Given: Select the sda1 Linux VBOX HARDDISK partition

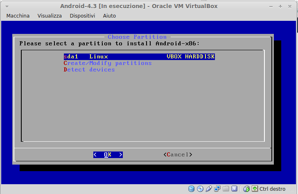Looking at the screenshot, I should click(x=139, y=56).
